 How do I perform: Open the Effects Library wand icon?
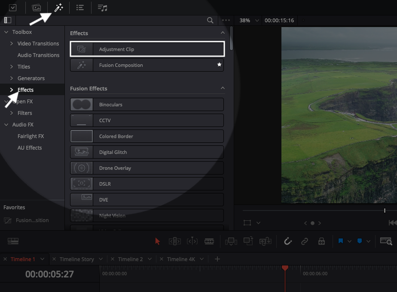[58, 8]
